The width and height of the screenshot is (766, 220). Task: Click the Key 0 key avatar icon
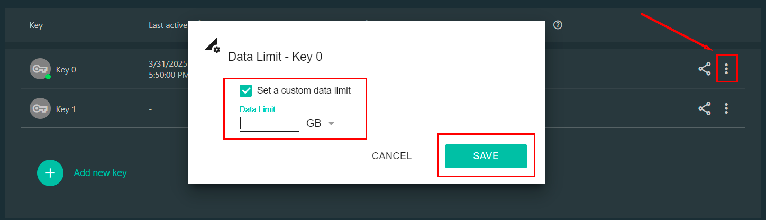coord(40,69)
